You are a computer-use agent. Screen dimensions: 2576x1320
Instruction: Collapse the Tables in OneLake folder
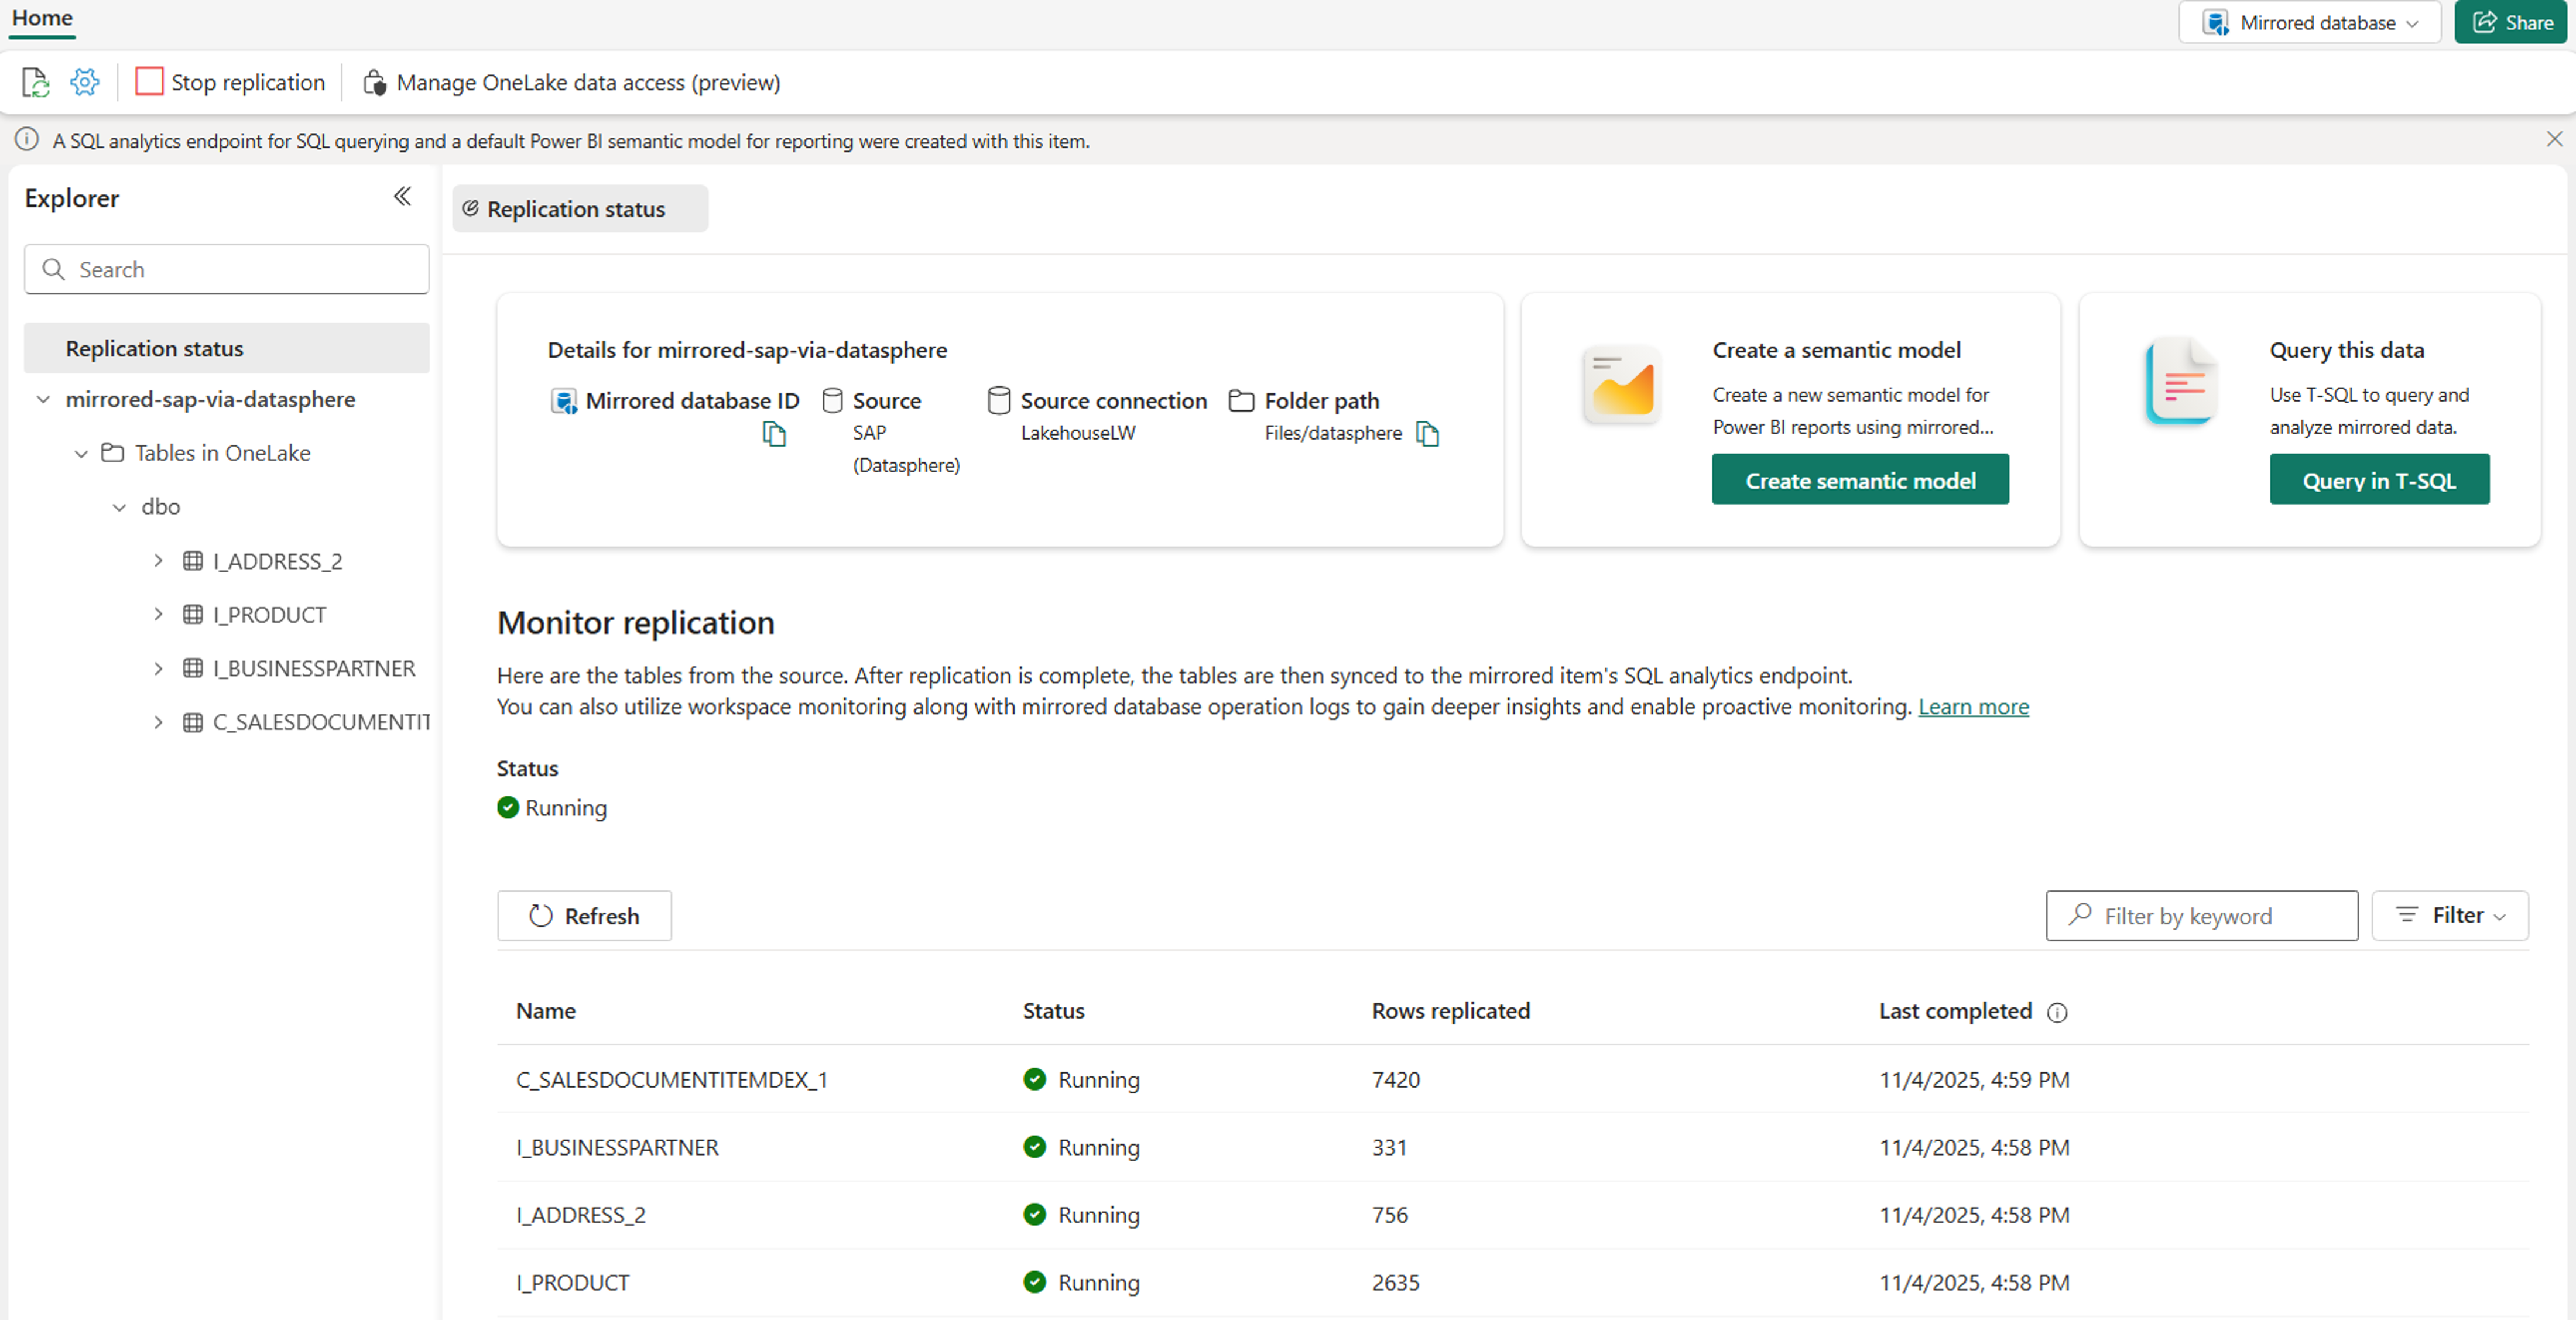tap(81, 454)
